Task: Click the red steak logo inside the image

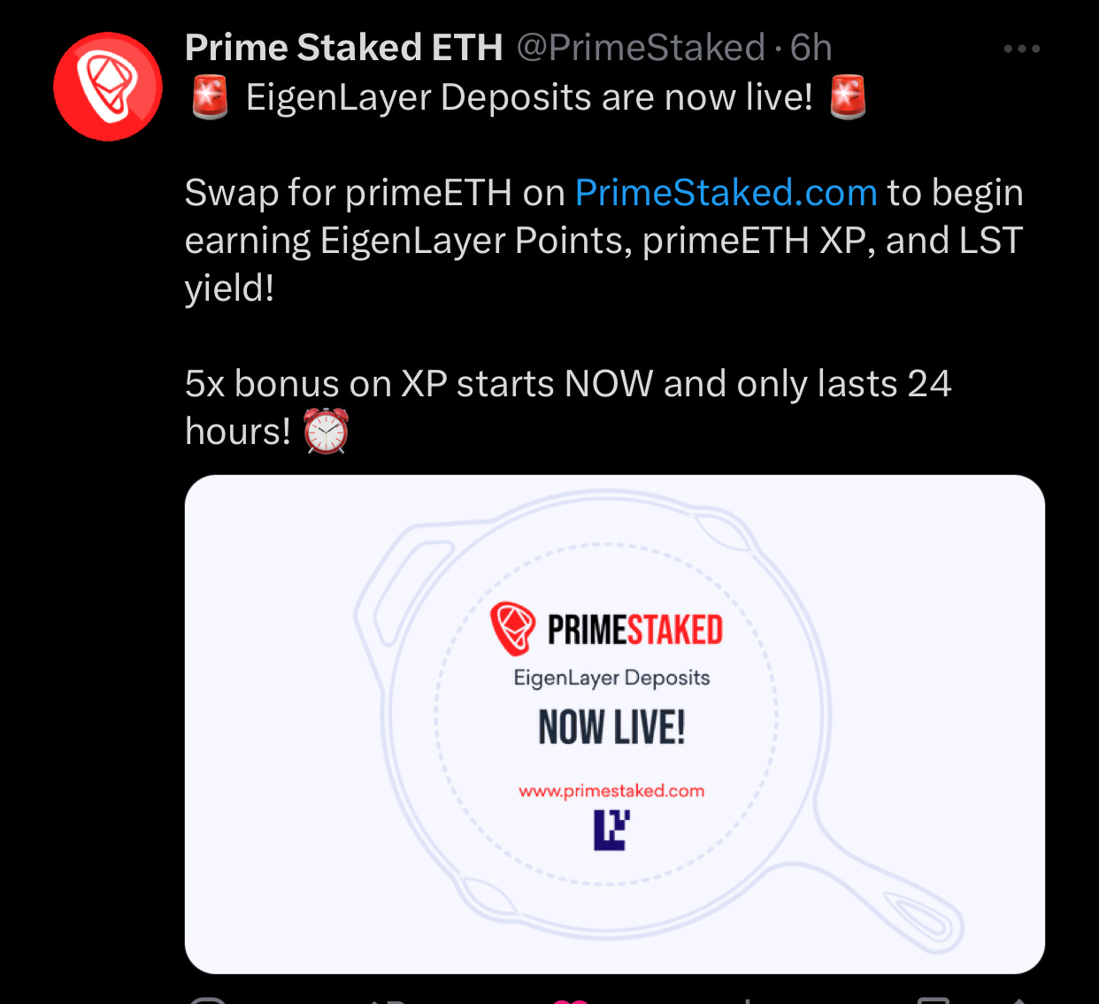Action: [x=513, y=629]
